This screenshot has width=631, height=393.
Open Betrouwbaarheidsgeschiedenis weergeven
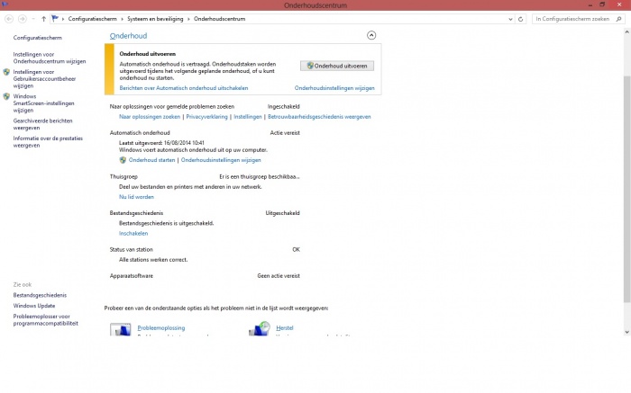(x=319, y=117)
